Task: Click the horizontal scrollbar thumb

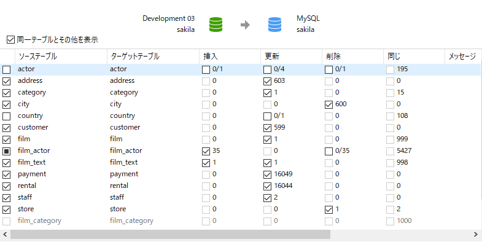Action: [170, 234]
